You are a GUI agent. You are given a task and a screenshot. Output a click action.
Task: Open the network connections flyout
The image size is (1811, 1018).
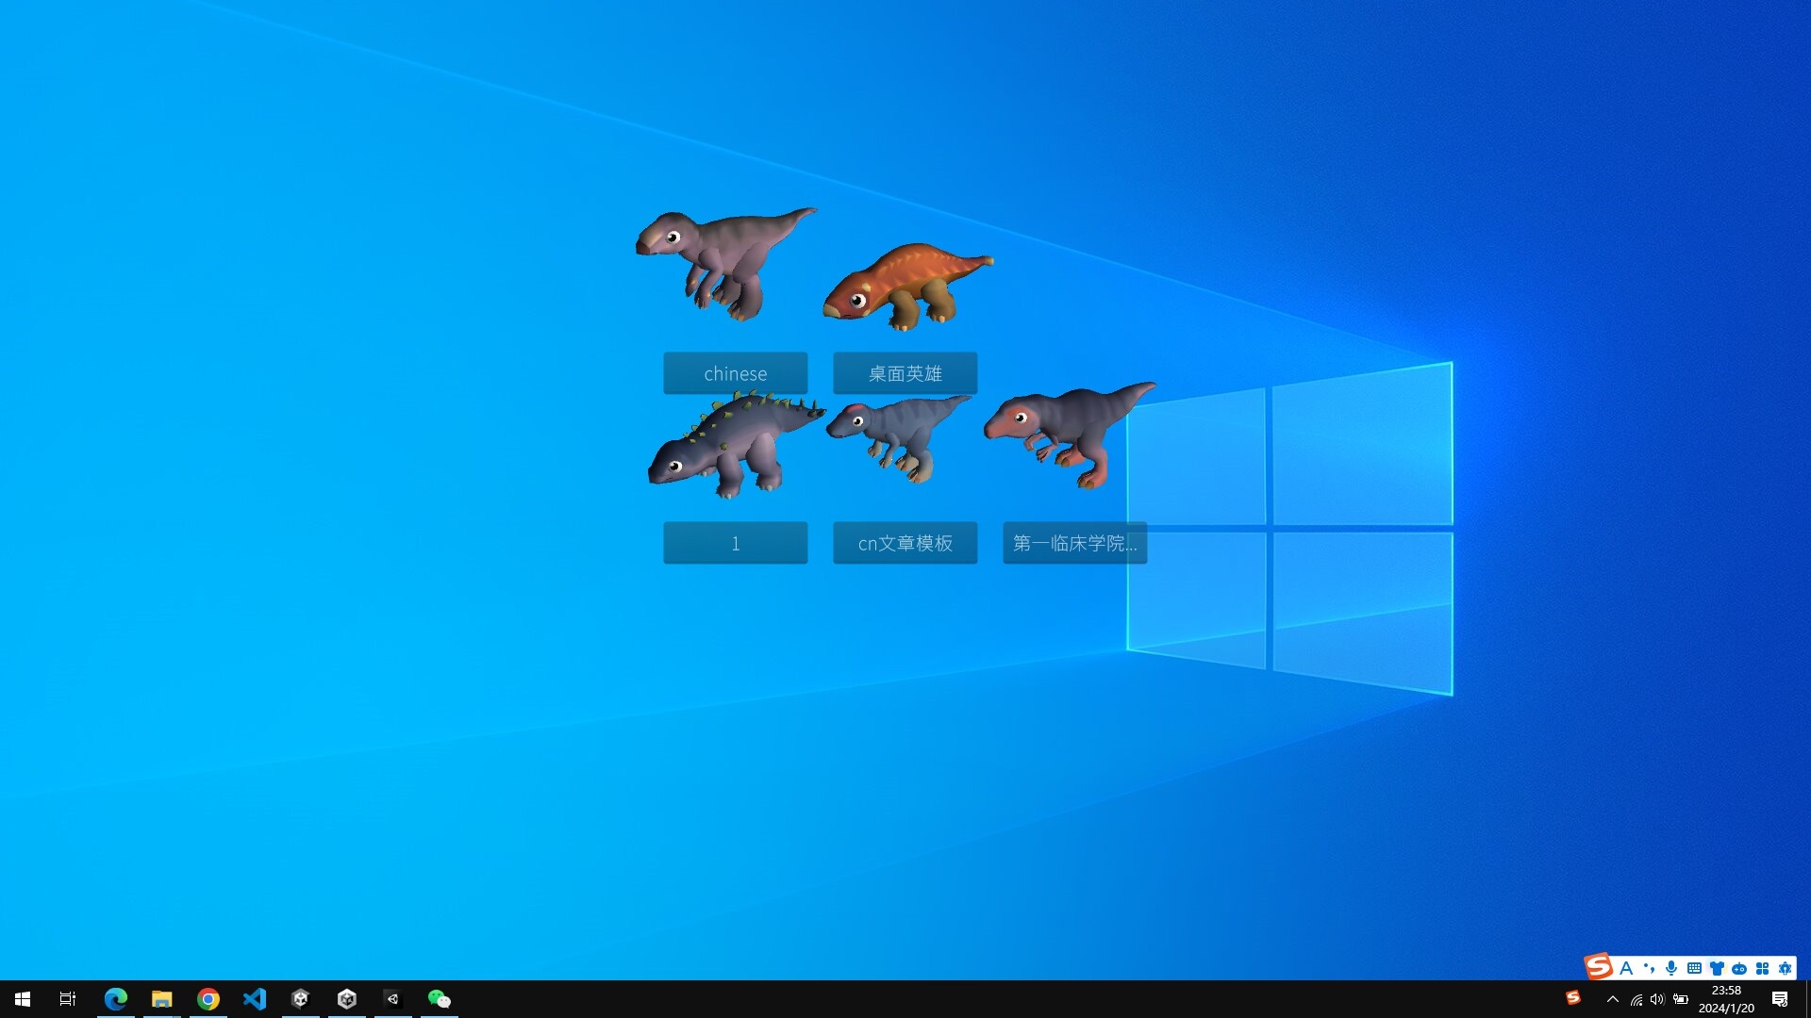point(1637,999)
